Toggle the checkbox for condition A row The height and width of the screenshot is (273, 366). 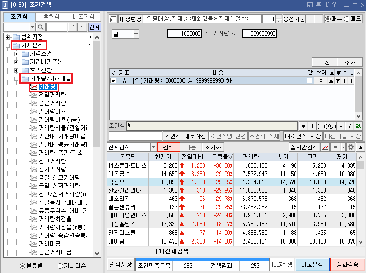click(113, 80)
